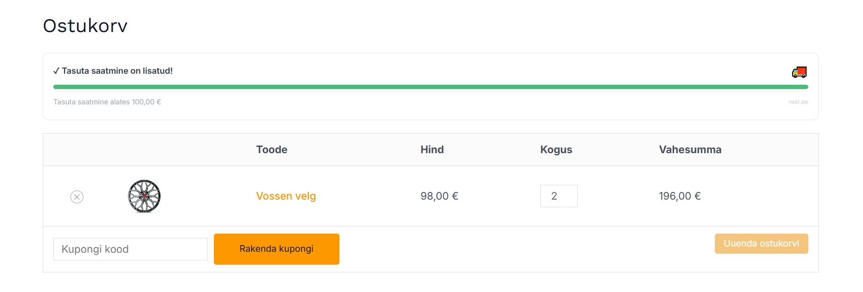Focus the quantity field showing 2
Screen dimensions: 863x292
[559, 196]
